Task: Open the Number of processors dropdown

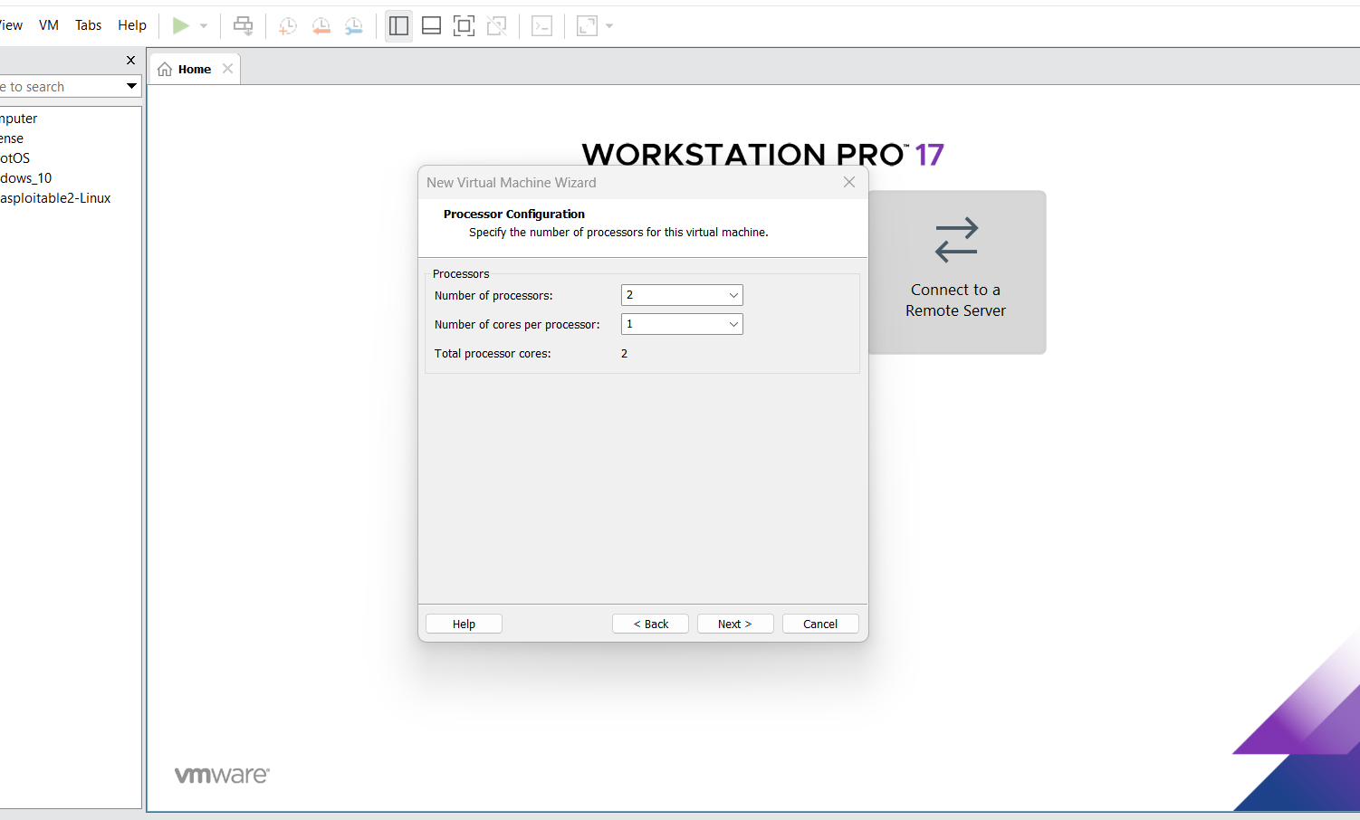Action: point(682,295)
